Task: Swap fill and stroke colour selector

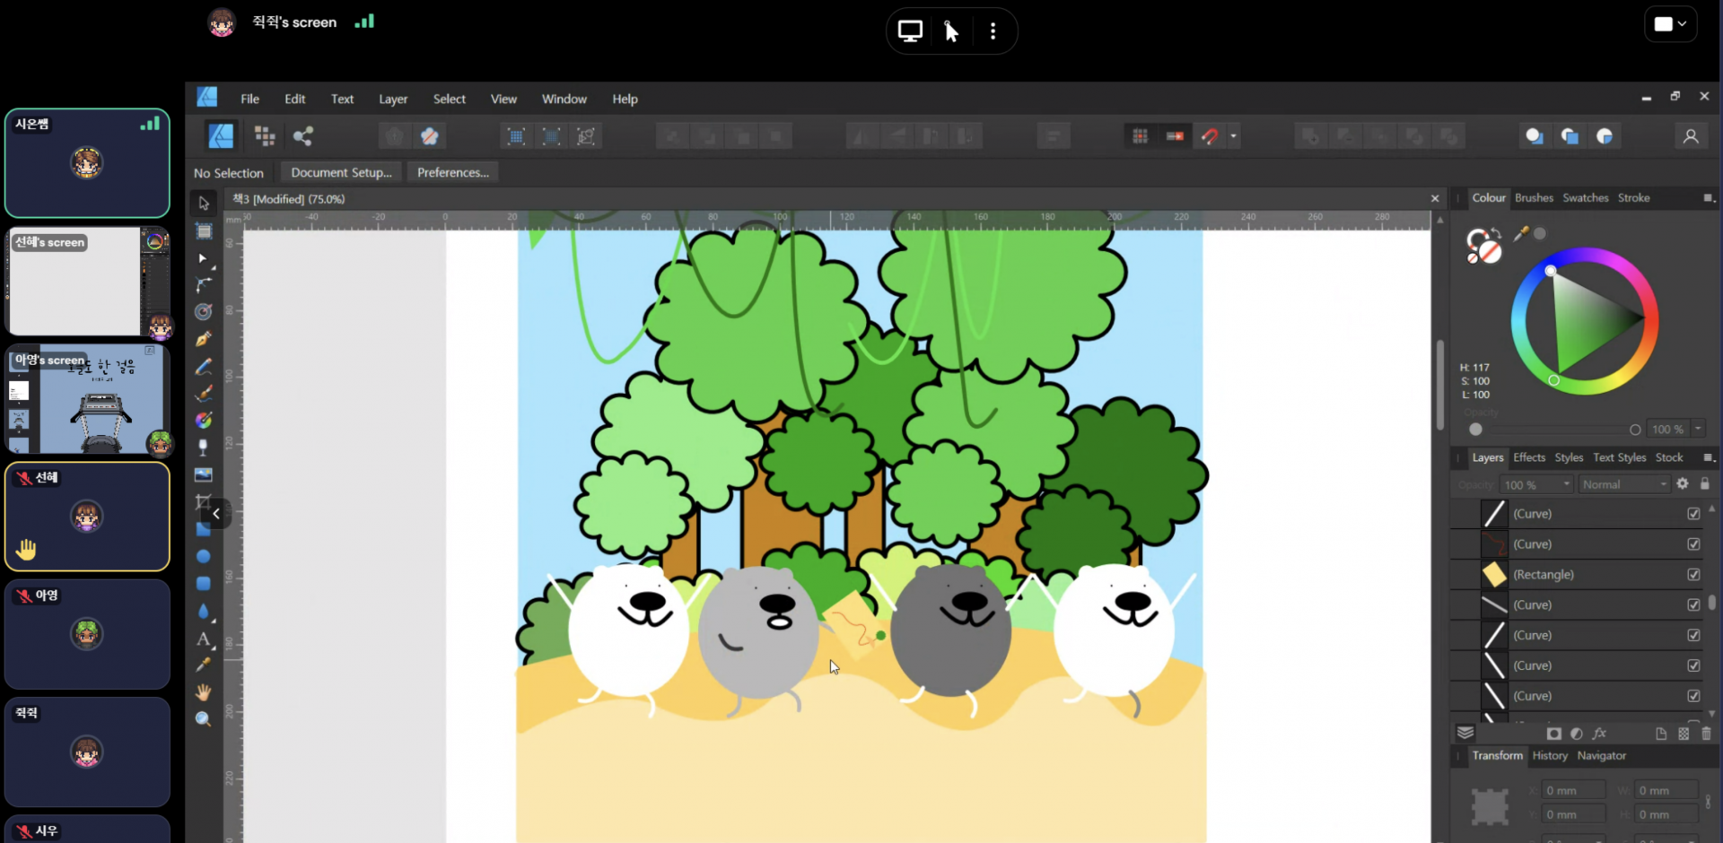Action: pyautogui.click(x=1496, y=234)
